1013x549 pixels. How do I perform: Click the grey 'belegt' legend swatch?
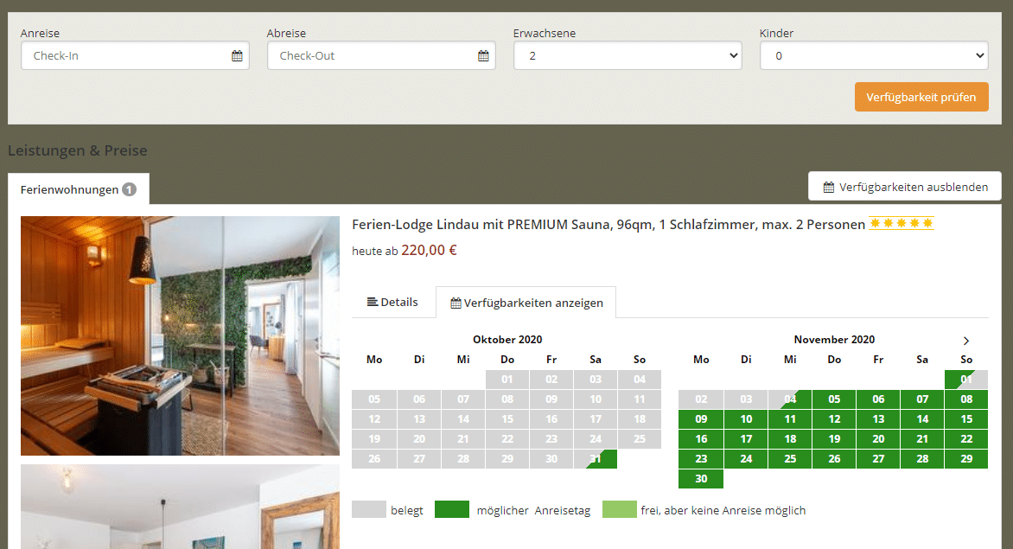click(369, 509)
